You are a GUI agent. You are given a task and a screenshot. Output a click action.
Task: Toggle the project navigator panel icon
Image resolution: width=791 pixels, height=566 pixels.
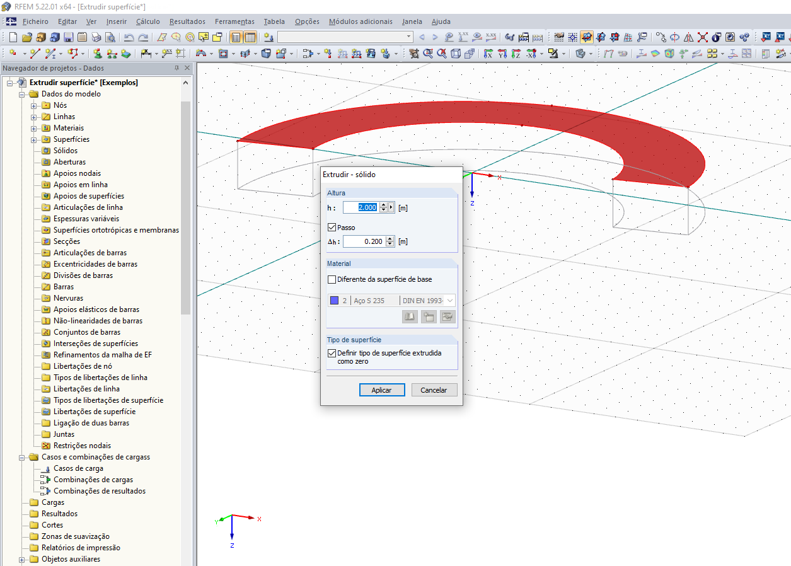click(236, 37)
